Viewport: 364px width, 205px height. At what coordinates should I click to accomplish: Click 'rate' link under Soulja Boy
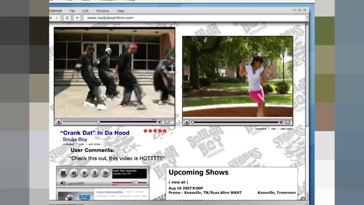click(x=82, y=144)
